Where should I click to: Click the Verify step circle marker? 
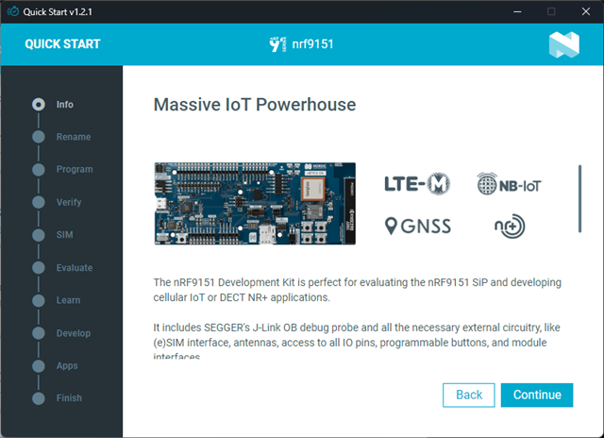pyautogui.click(x=39, y=202)
